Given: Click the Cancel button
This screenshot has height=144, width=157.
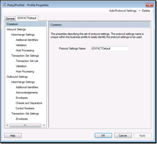Looking at the screenshot, I should [123, 136].
